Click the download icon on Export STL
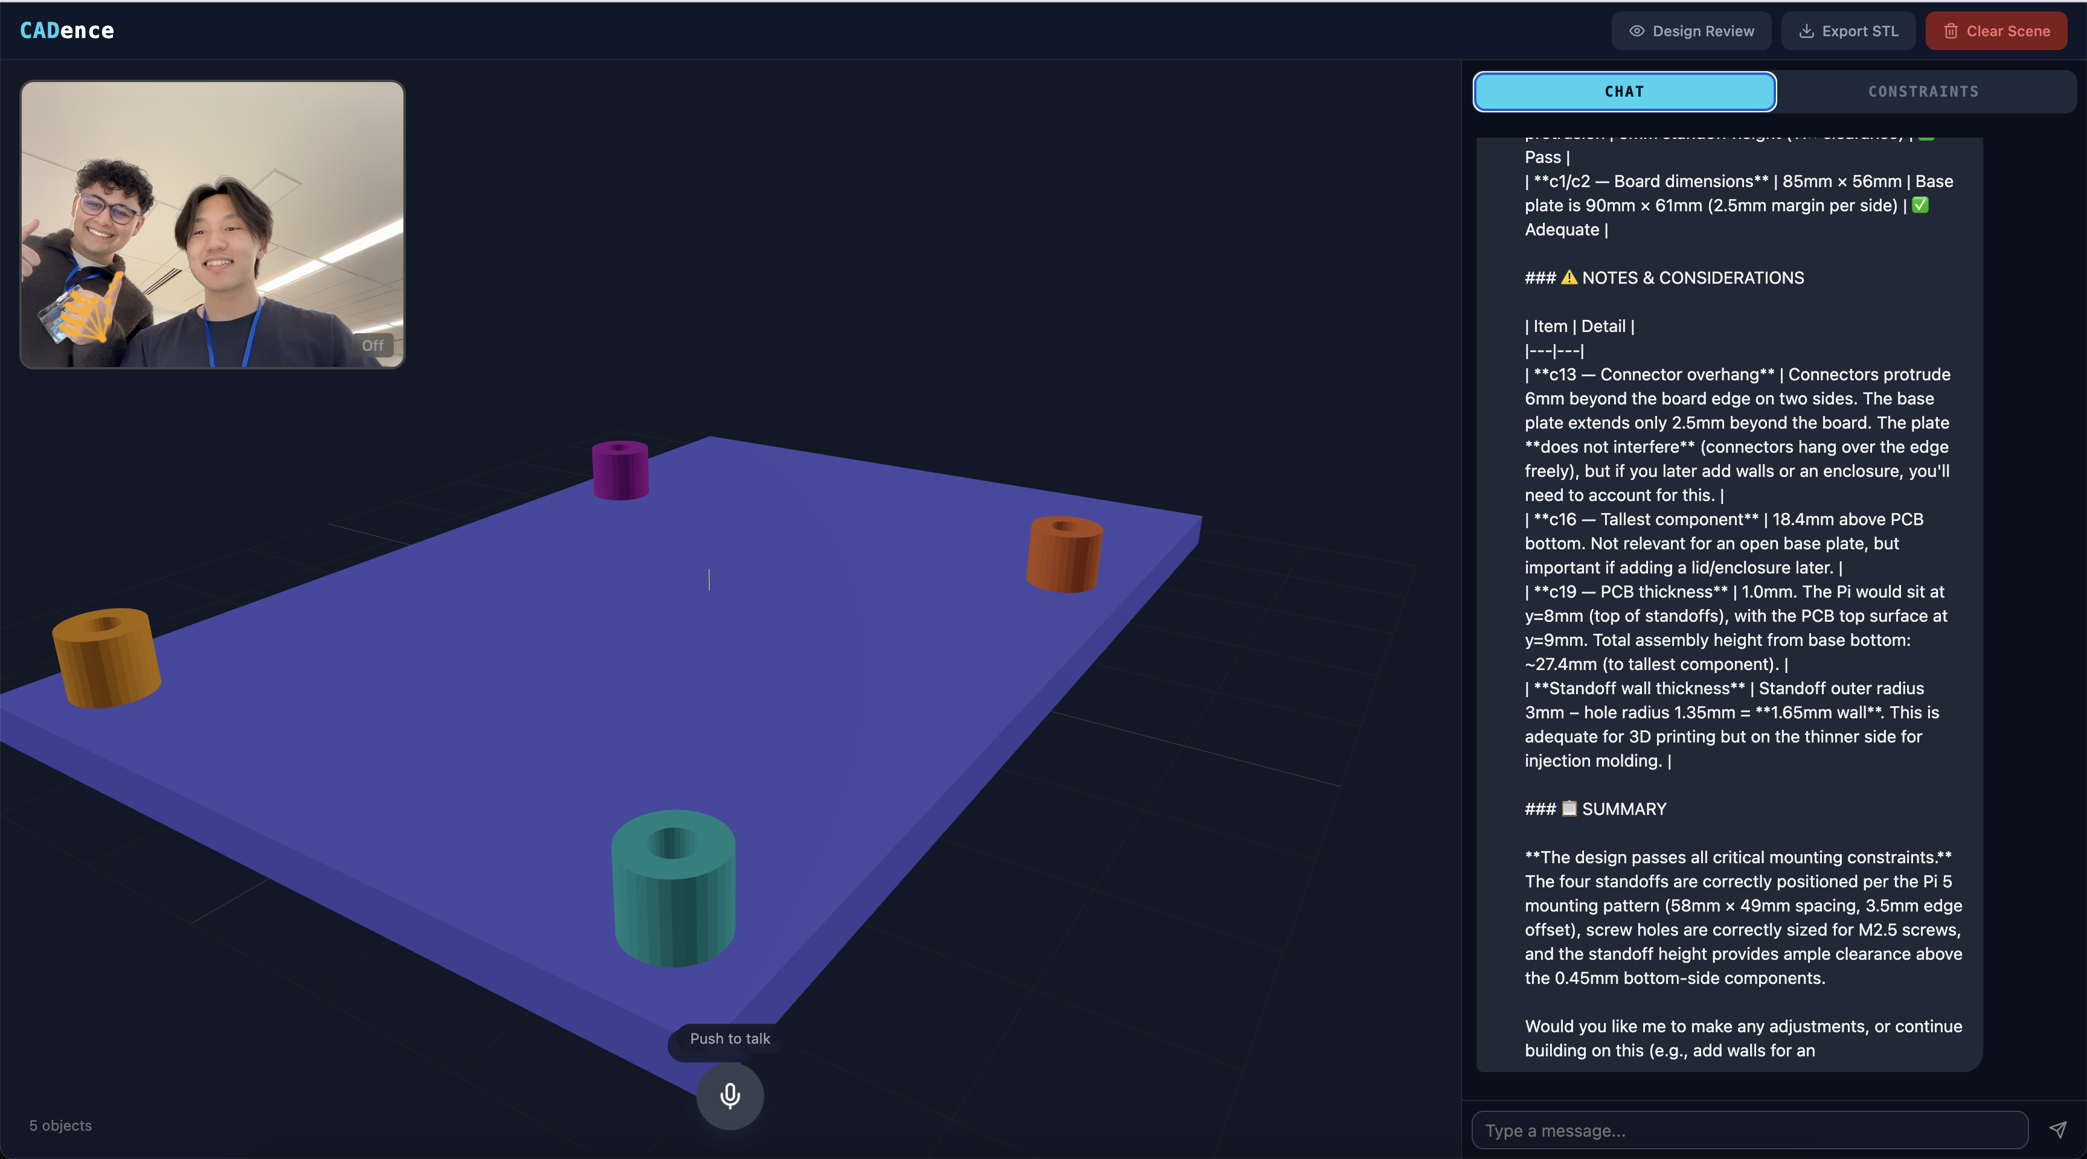 [x=1806, y=31]
